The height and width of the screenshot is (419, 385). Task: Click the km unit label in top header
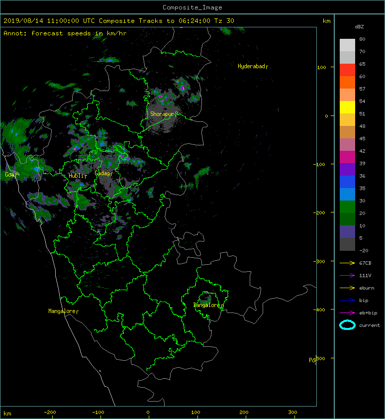pyautogui.click(x=326, y=21)
